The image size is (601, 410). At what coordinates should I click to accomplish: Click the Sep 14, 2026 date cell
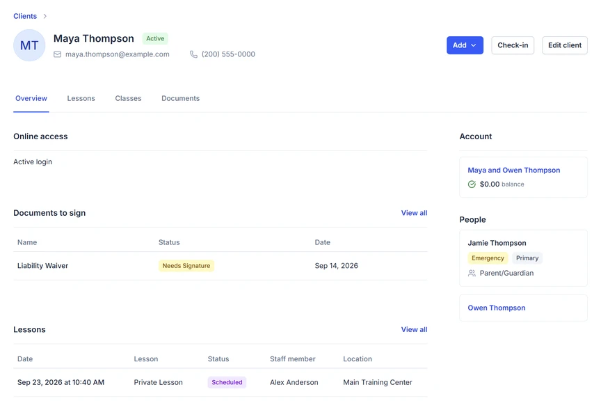pyautogui.click(x=336, y=266)
